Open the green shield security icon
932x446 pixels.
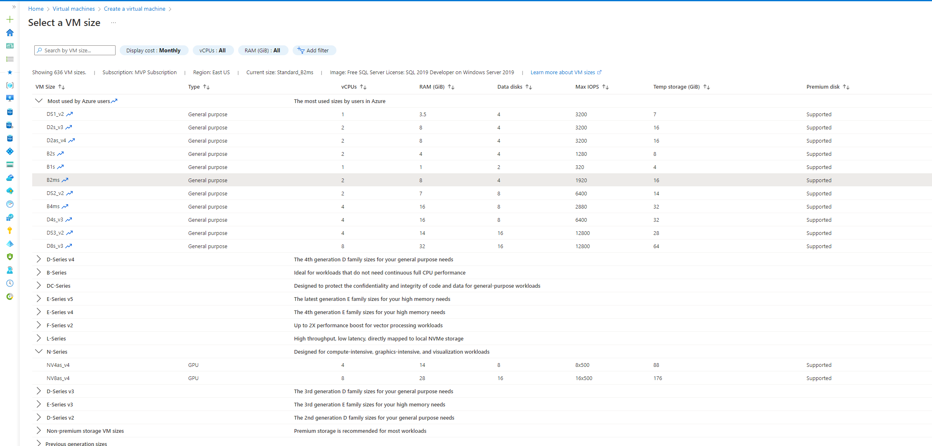(10, 257)
